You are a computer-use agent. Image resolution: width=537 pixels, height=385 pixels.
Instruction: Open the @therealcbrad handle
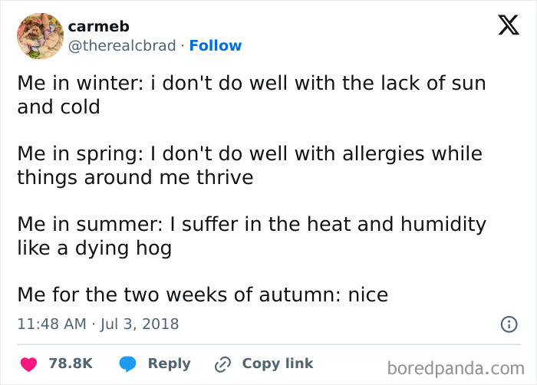coord(123,46)
